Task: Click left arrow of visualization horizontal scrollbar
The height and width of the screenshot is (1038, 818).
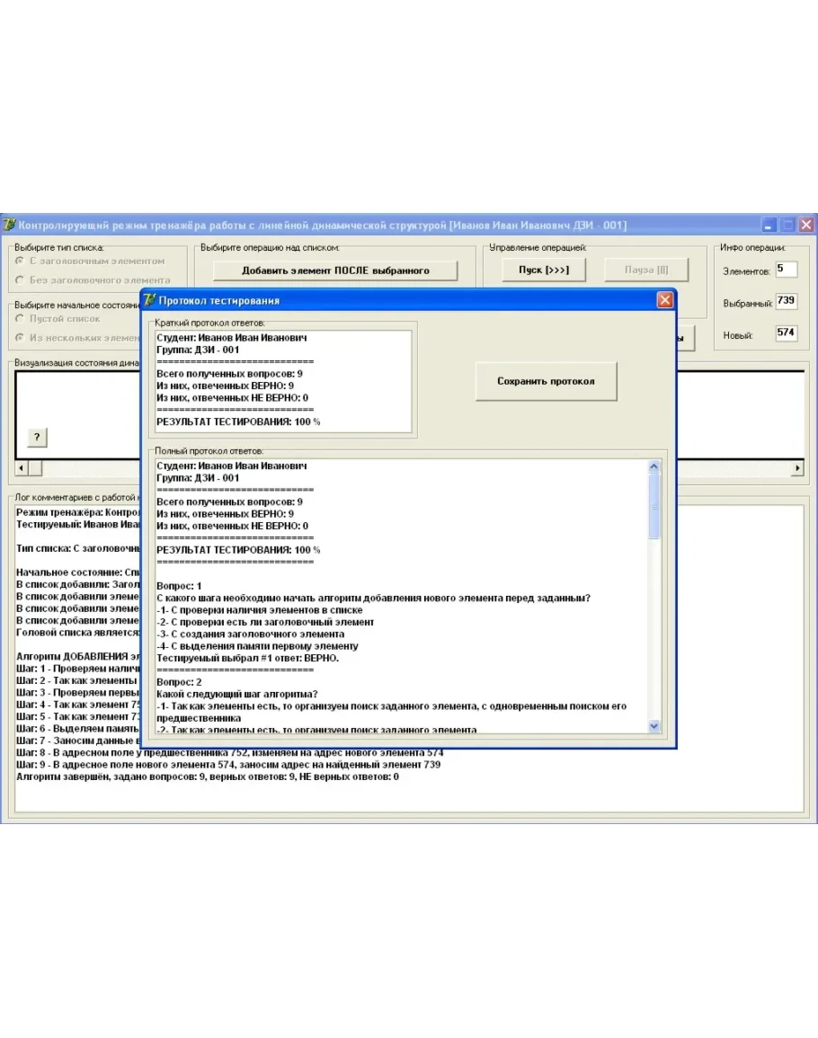Action: pos(22,468)
